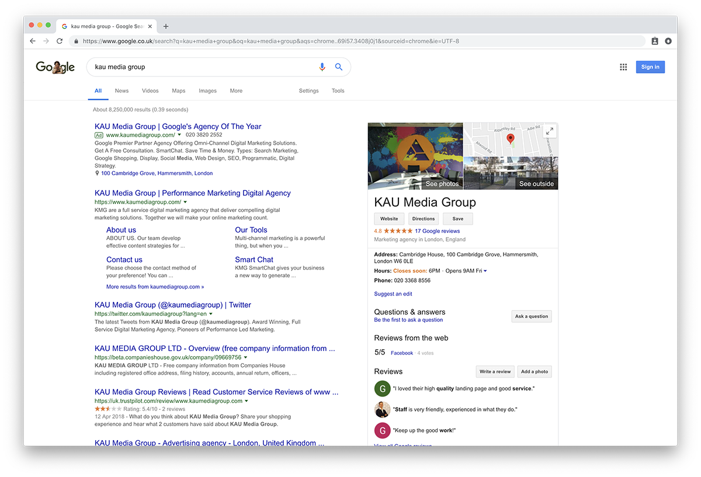This screenshot has height=477, width=701.
Task: Reload the page with refresh icon
Action: coord(60,41)
